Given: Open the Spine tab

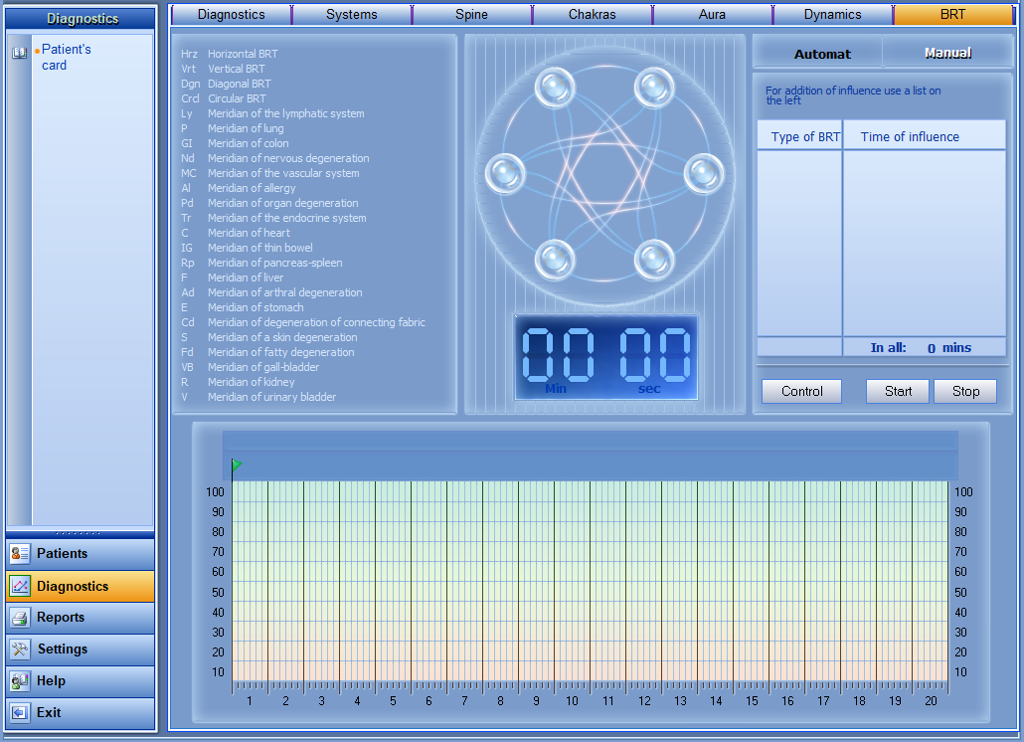Looking at the screenshot, I should point(471,14).
